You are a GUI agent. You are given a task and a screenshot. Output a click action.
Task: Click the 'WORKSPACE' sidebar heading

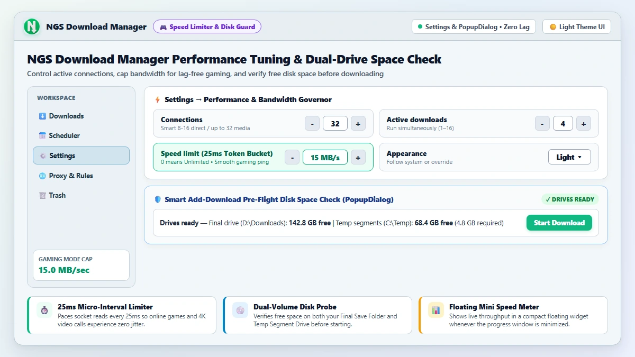tap(56, 98)
